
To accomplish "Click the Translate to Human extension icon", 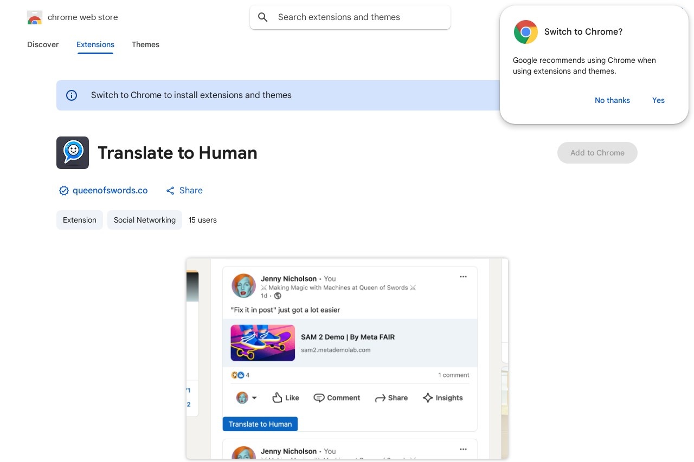I will tap(73, 153).
